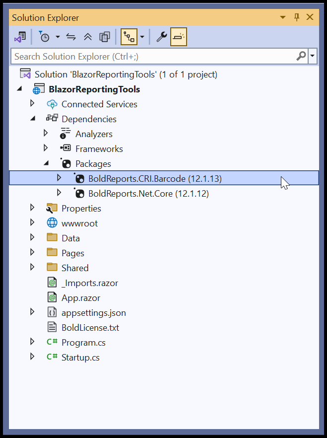Select the Solution 'BlazorReportingTools' node
The height and width of the screenshot is (438, 327).
point(126,74)
